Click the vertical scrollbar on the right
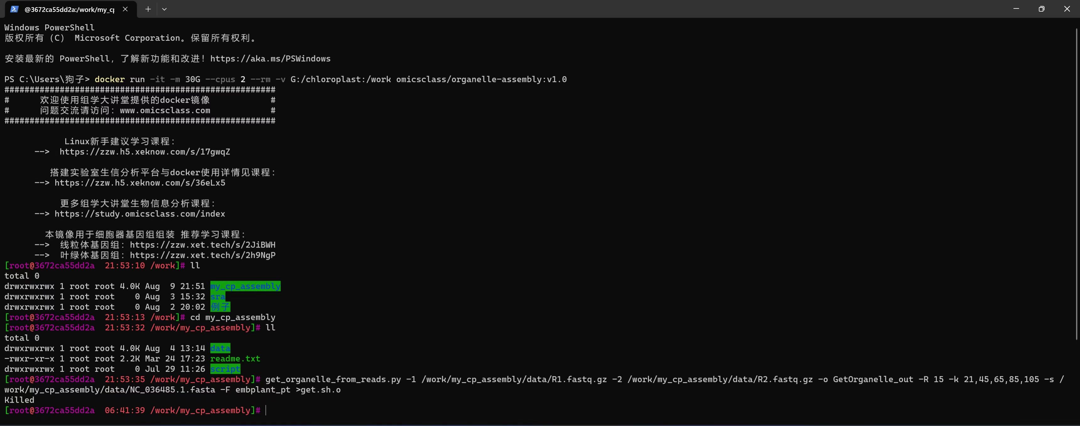Viewport: 1080px width, 426px height. click(1076, 184)
